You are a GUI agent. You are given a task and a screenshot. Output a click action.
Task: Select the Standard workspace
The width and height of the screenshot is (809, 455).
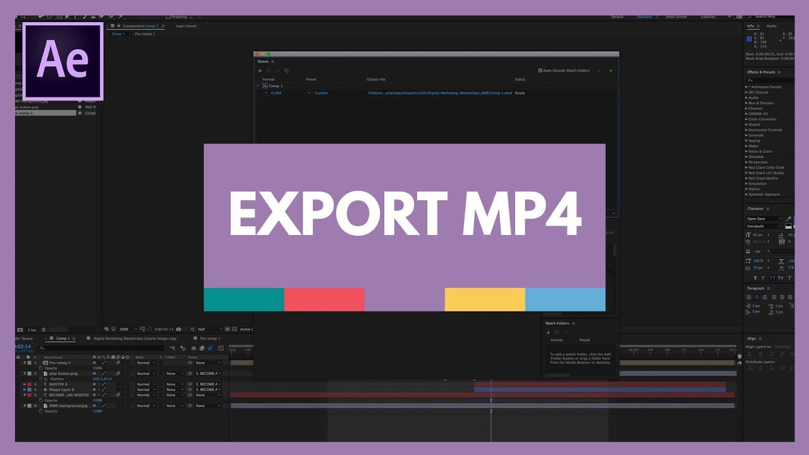pyautogui.click(x=644, y=16)
